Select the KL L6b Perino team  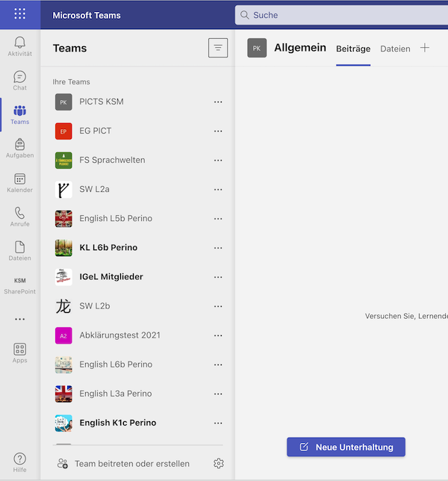coord(108,247)
